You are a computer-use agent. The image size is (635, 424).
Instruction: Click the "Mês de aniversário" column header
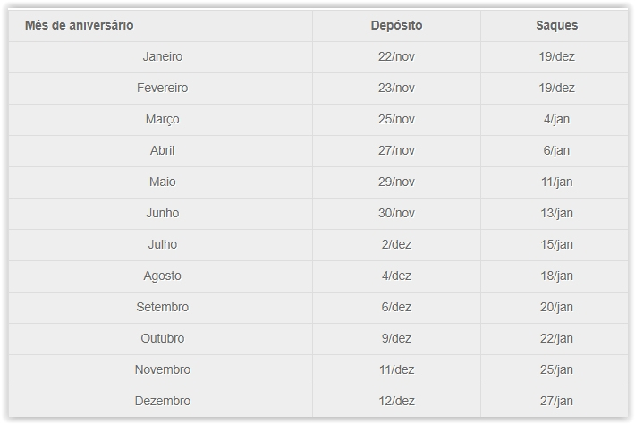click(80, 25)
